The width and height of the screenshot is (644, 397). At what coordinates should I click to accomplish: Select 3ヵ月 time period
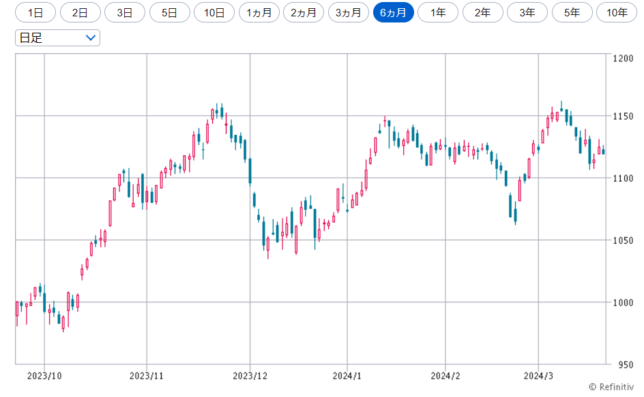tap(348, 12)
